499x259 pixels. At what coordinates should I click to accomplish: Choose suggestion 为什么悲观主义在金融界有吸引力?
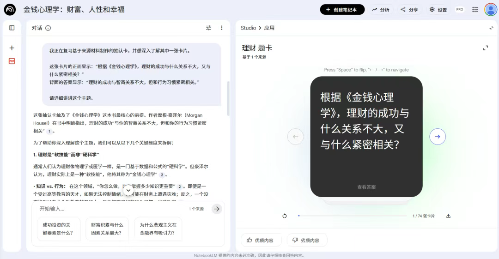158,229
